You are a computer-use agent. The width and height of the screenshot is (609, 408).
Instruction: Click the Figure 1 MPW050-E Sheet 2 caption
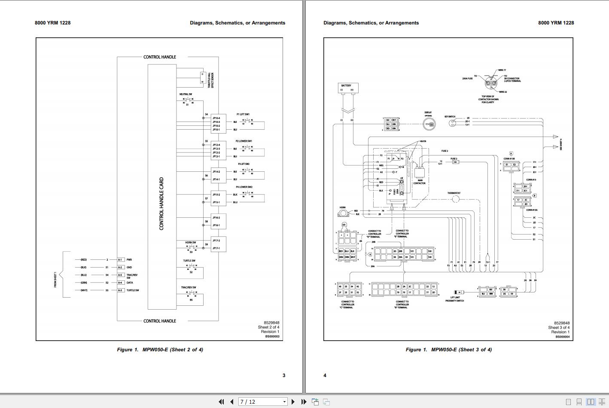[160, 350]
